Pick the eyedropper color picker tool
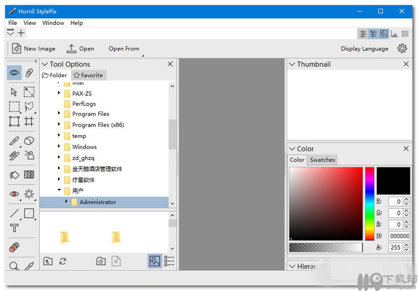 [x=29, y=266]
